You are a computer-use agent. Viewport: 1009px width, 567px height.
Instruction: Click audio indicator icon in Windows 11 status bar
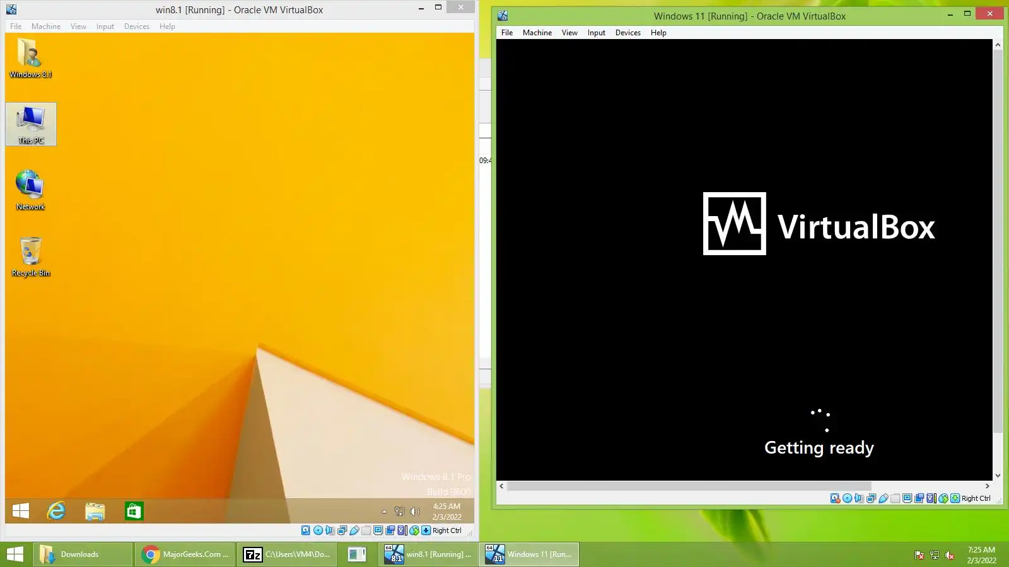point(859,498)
